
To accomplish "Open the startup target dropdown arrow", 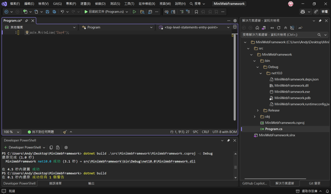I will pyautogui.click(x=127, y=12).
